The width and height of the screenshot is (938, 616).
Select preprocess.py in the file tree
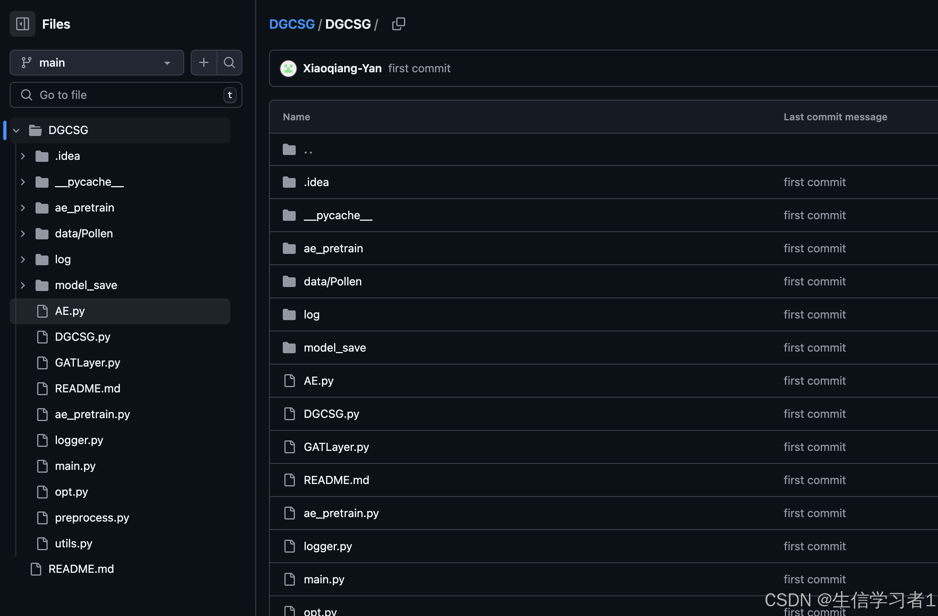coord(120,518)
